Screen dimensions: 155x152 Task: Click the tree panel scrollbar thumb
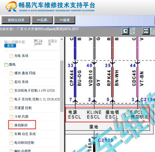pyautogui.click(x=62, y=86)
